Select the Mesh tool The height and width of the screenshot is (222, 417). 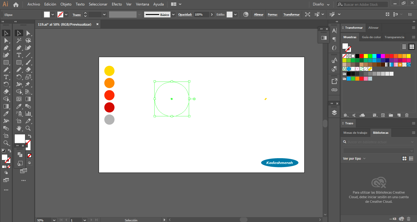coord(19,99)
